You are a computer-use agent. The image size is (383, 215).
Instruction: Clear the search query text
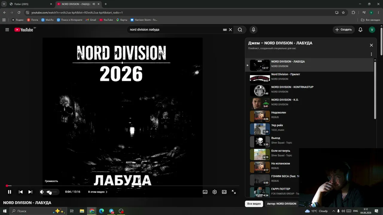[230, 30]
